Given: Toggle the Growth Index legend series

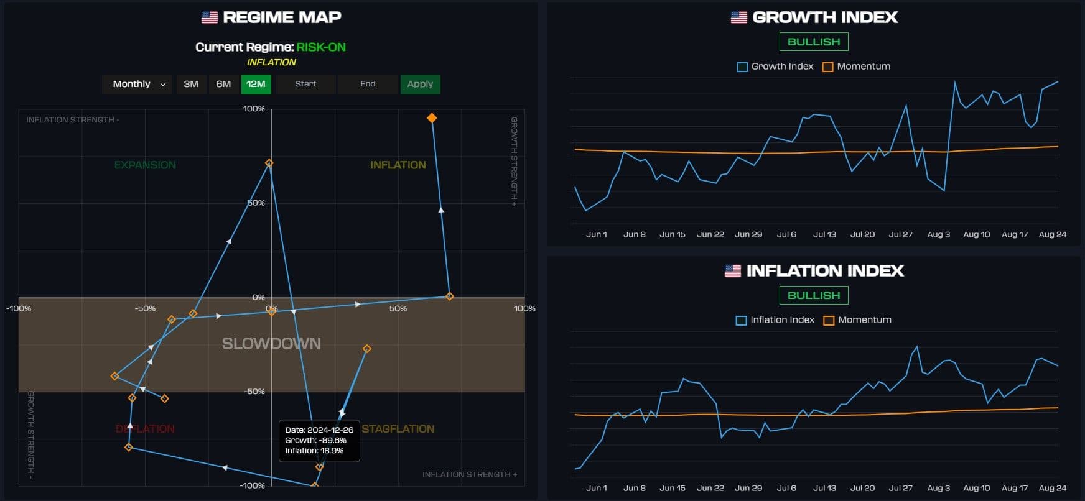Looking at the screenshot, I should click(775, 67).
